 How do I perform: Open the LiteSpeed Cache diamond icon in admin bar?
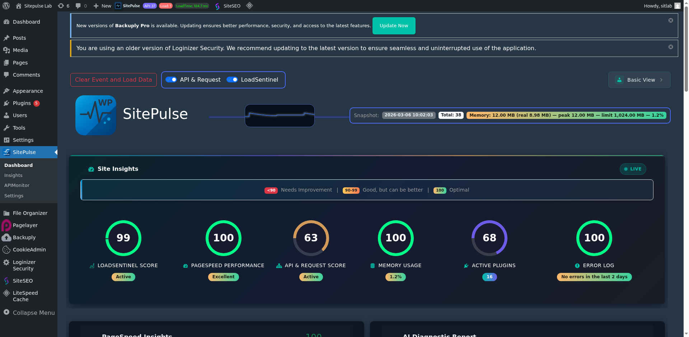point(249,6)
